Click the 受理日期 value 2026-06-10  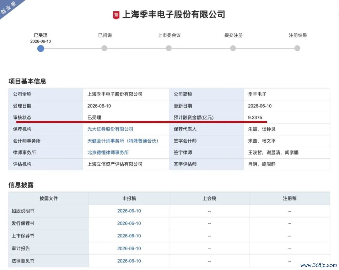[99, 106]
